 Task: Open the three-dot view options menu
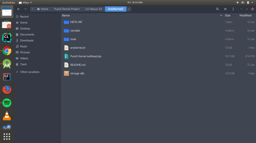[233, 9]
